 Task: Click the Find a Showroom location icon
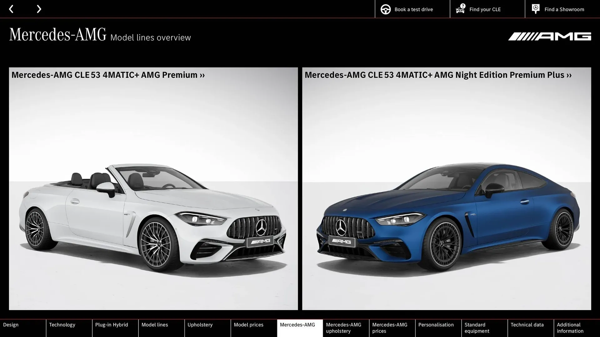point(535,8)
